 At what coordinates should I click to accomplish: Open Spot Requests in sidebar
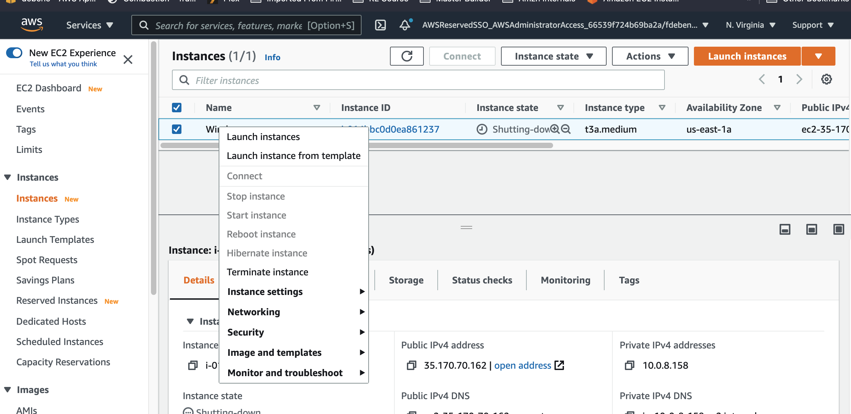47,260
